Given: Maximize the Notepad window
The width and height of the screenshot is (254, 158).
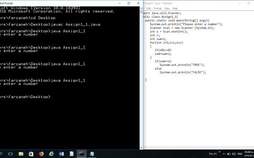Looking at the screenshot, I should [x=249, y=3].
